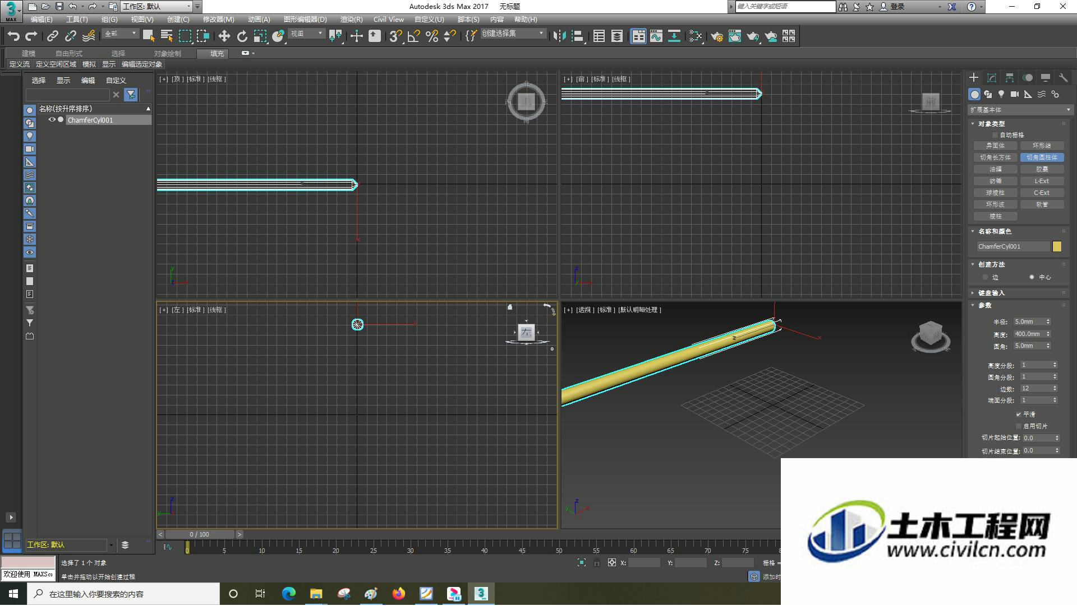Activate Bind to Space Warp tool

(x=89, y=36)
